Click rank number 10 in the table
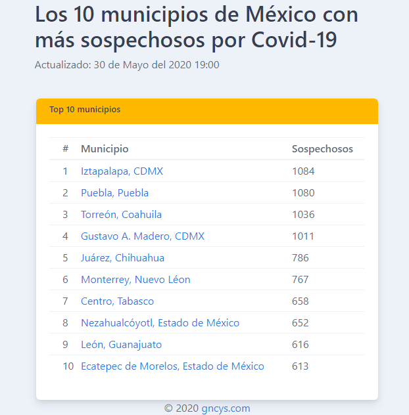Viewport: 409px width, 415px height. click(68, 366)
